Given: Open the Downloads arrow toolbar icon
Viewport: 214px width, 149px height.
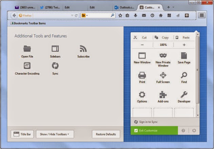Looking at the screenshot, I should coord(136,15).
